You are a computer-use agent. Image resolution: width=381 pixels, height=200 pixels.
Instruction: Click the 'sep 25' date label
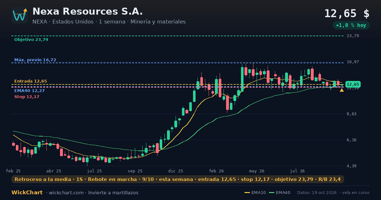(x=135, y=171)
